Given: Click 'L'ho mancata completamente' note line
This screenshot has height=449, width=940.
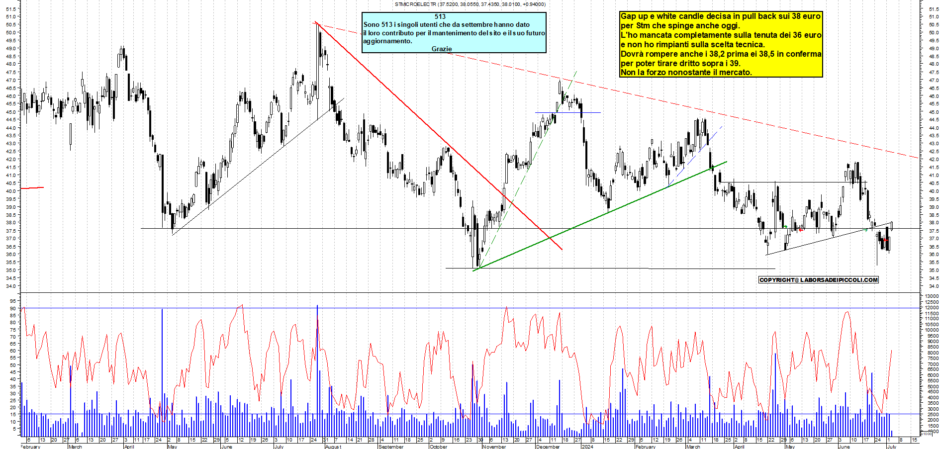Looking at the screenshot, I should pos(721,35).
